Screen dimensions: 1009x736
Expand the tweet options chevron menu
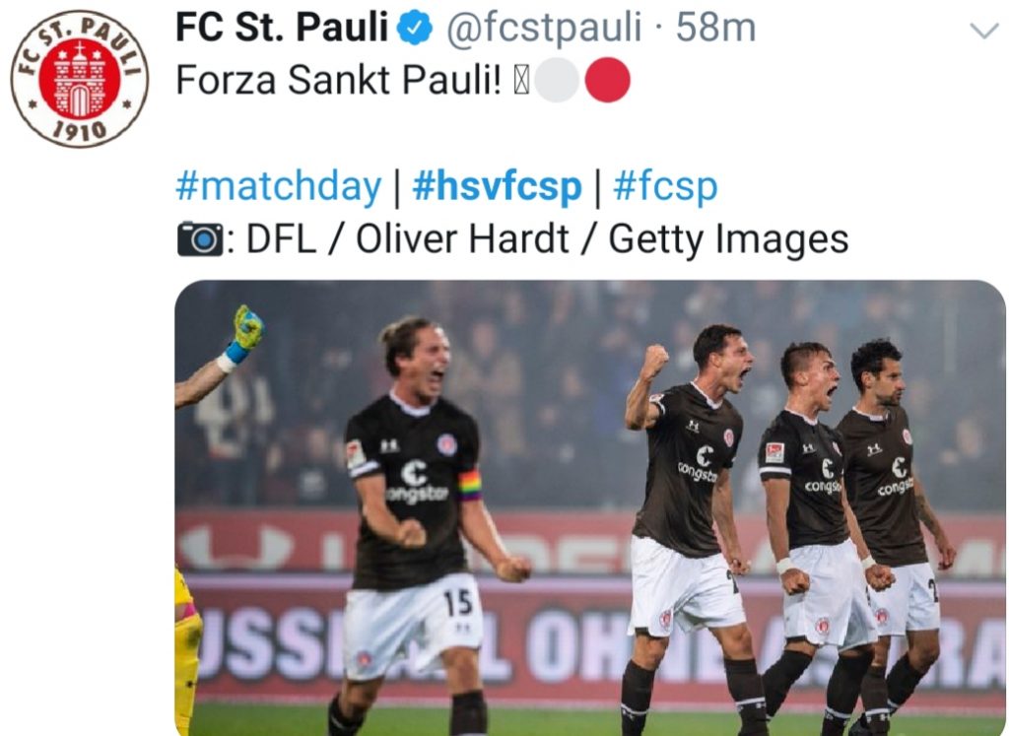[983, 31]
